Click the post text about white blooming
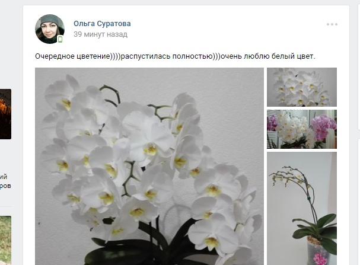360x265 pixels. click(175, 56)
